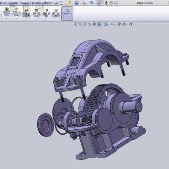Viewport: 169px width, 169px height.
Task: Click the Undo arrow icon
Action: [91, 3]
